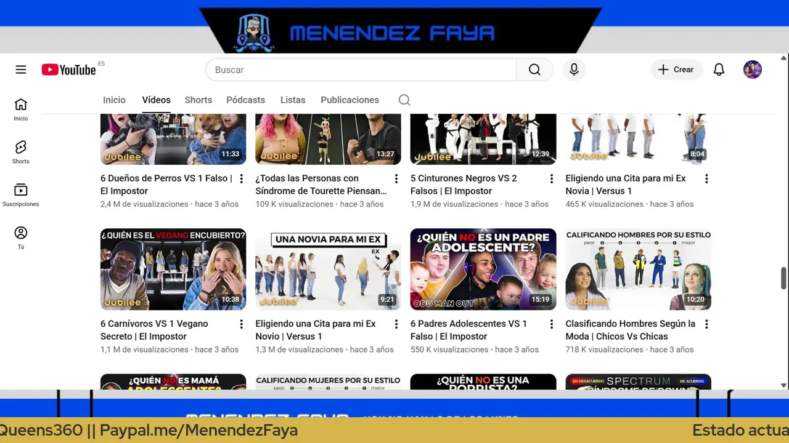Viewport: 789px width, 443px height.
Task: Open options menu for Síndrome de Tourette video
Action: coord(396,178)
